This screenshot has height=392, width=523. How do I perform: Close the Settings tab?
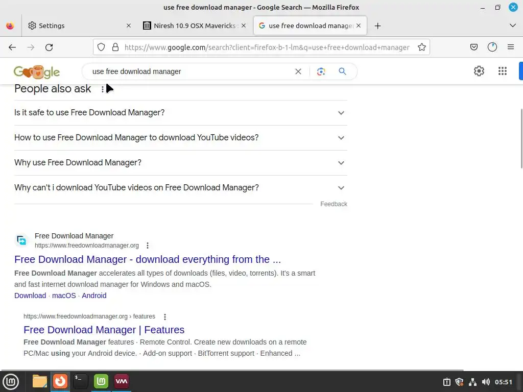[128, 26]
